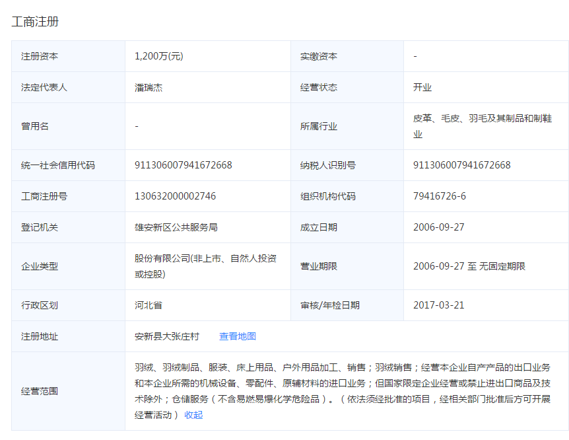Click the 法定代表人 label
Viewport: 569px width, 440px height.
(44, 88)
